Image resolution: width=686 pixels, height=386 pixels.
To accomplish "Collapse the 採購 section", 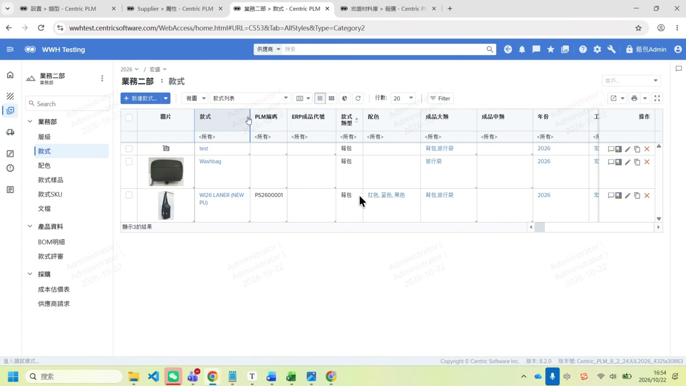I will pos(30,274).
